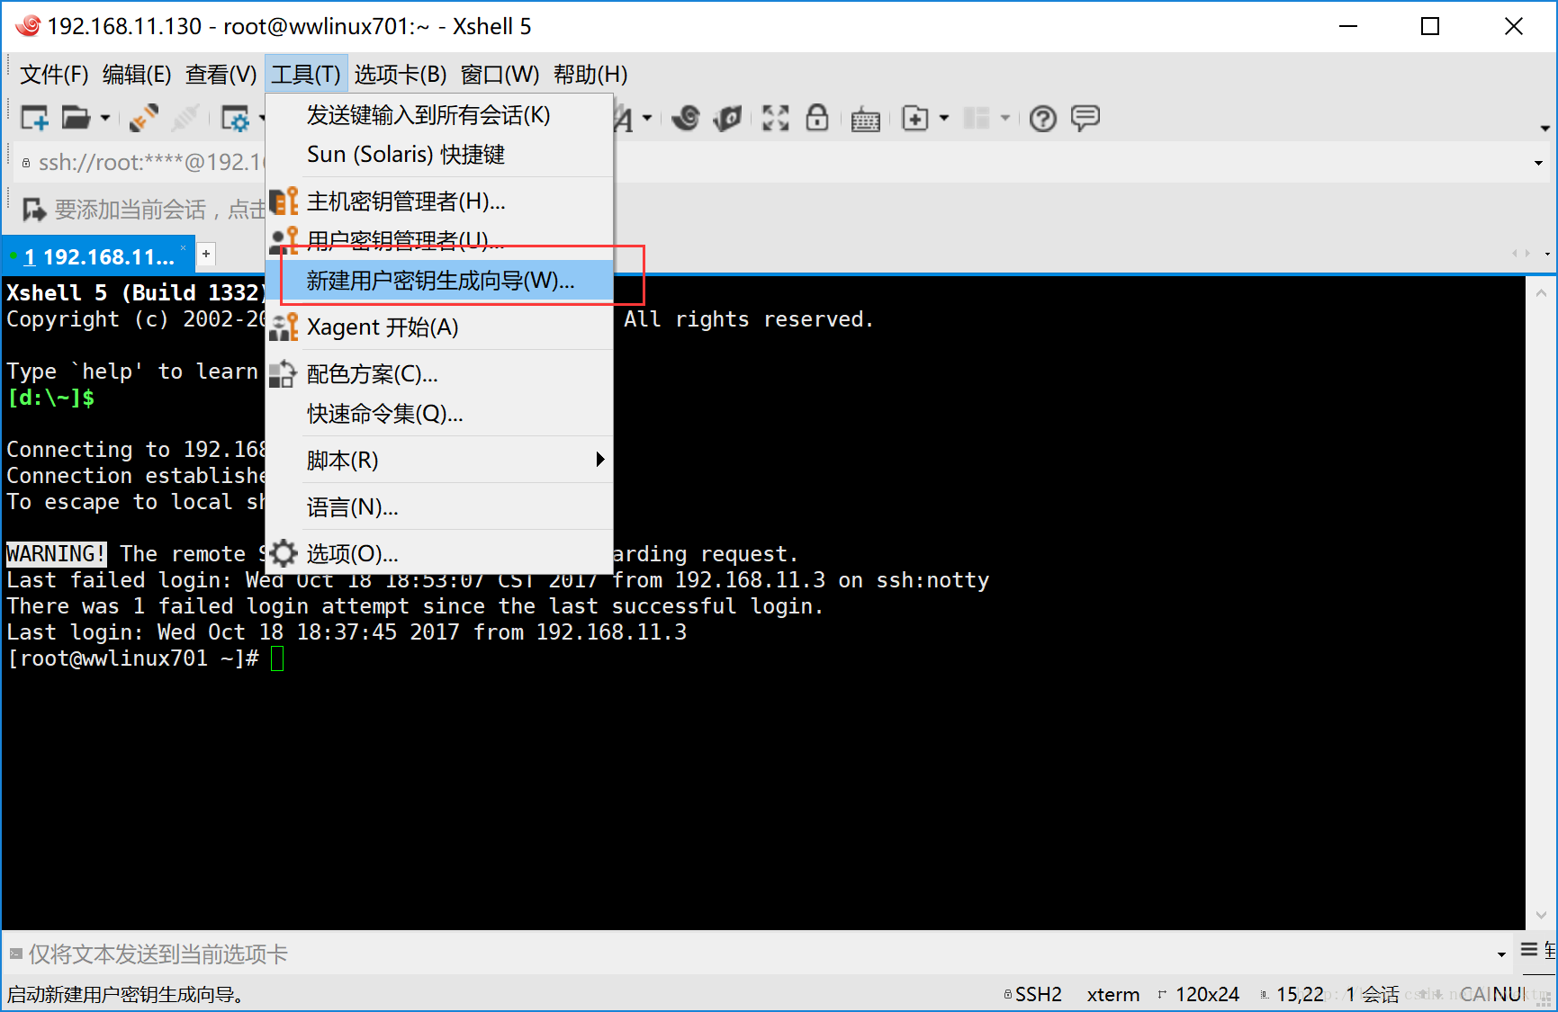Click the 配色方案 palette icon

click(283, 374)
